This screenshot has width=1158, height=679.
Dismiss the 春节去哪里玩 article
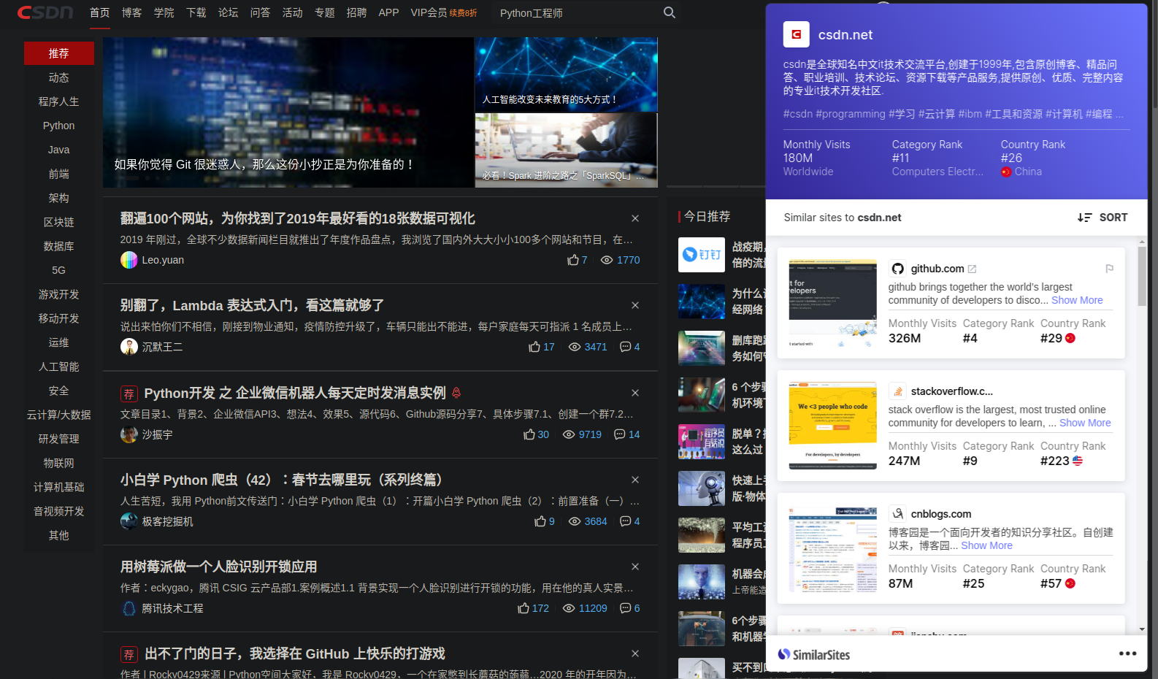coord(635,480)
